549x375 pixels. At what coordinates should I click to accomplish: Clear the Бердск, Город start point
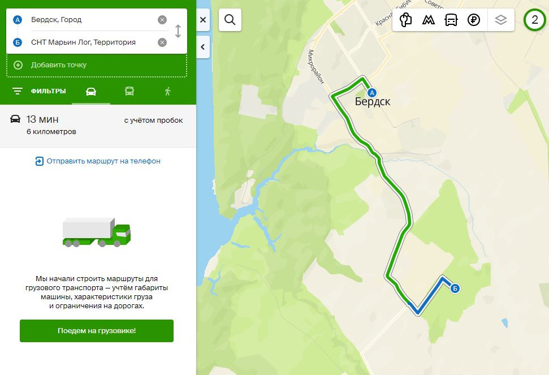tap(162, 20)
